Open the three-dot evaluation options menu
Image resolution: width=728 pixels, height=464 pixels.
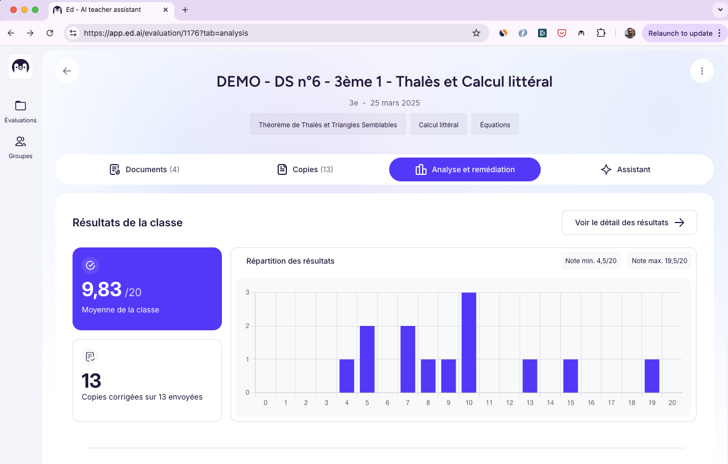click(x=702, y=71)
